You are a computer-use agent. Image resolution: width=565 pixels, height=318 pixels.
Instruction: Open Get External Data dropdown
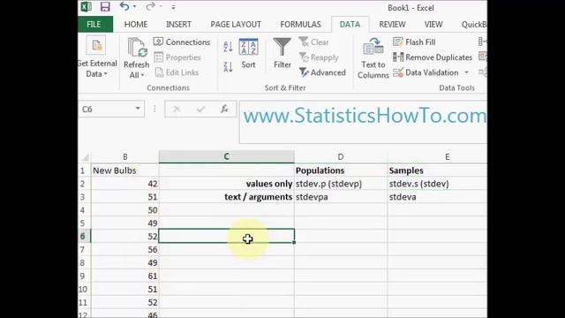point(96,57)
